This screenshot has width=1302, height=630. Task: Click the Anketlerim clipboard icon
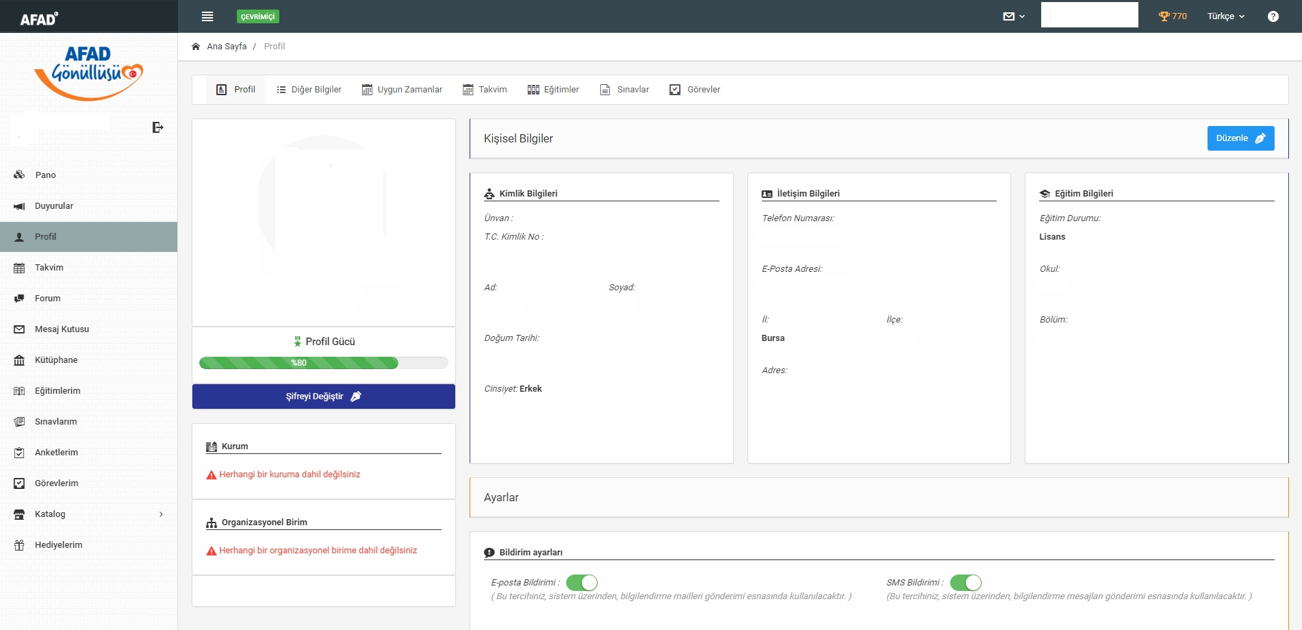(x=19, y=453)
